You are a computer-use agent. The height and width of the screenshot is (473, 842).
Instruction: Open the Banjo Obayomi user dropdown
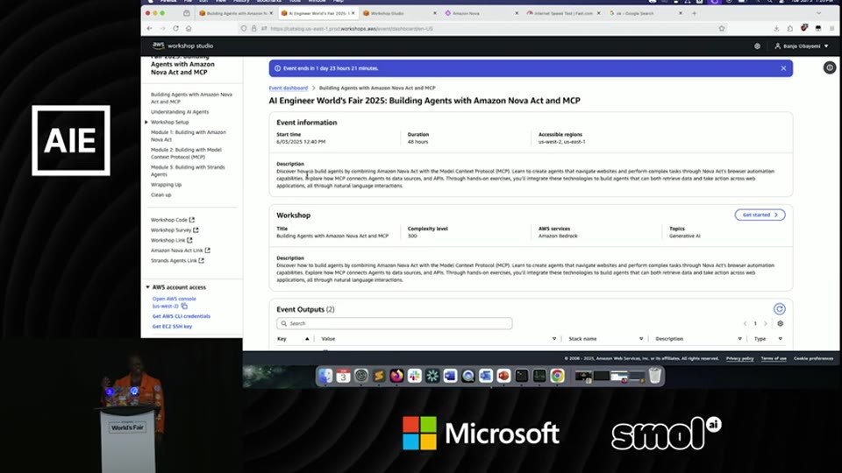pyautogui.click(x=801, y=46)
